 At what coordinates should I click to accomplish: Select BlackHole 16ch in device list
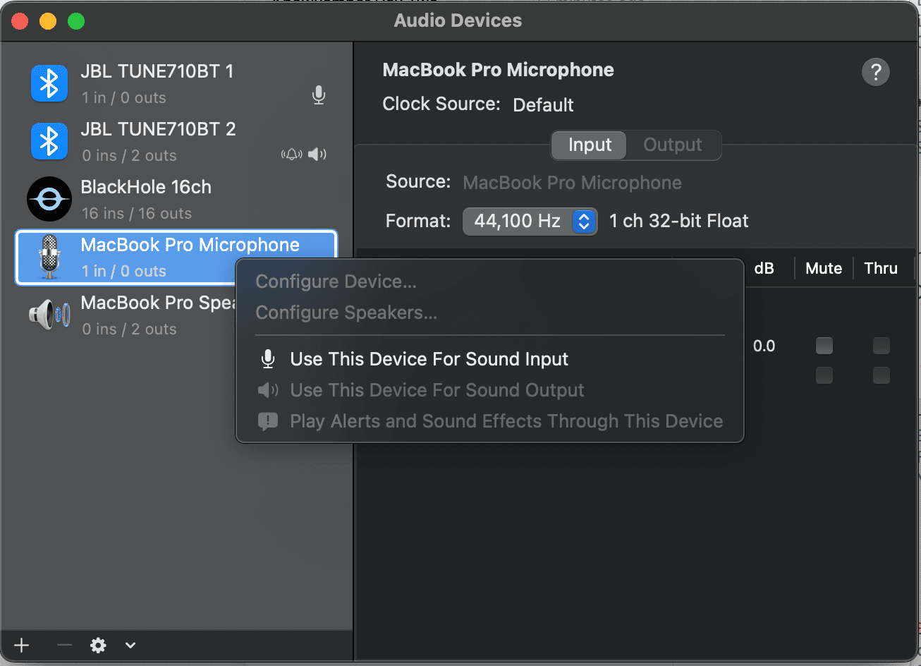point(176,199)
